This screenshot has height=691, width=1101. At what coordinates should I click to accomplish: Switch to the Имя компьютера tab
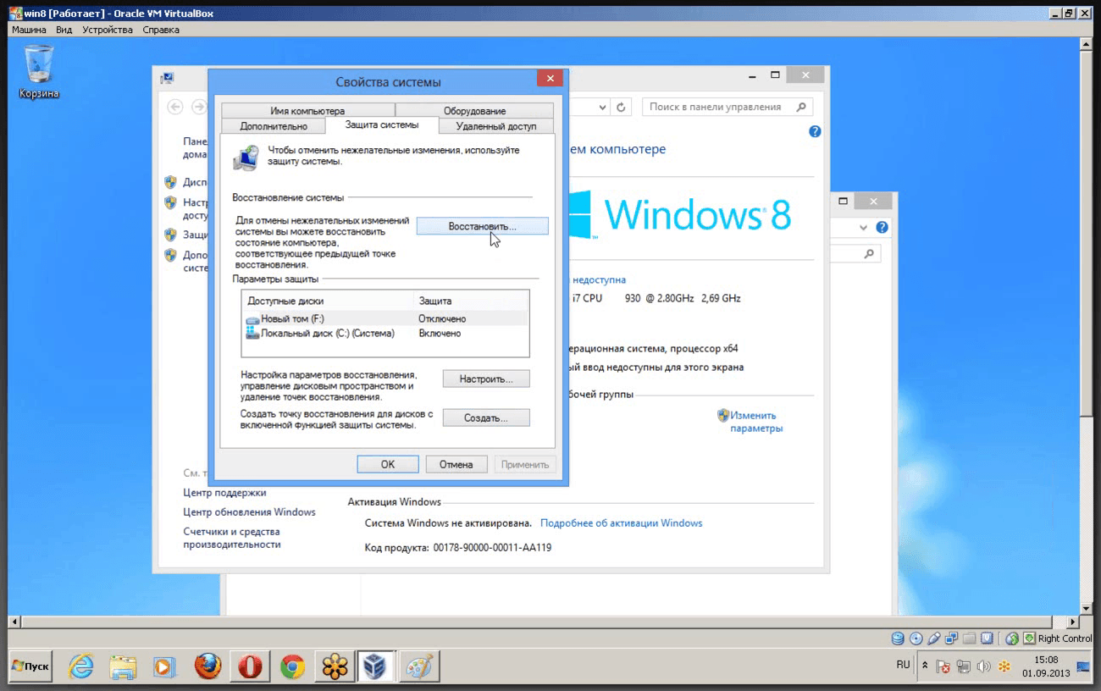coord(307,111)
